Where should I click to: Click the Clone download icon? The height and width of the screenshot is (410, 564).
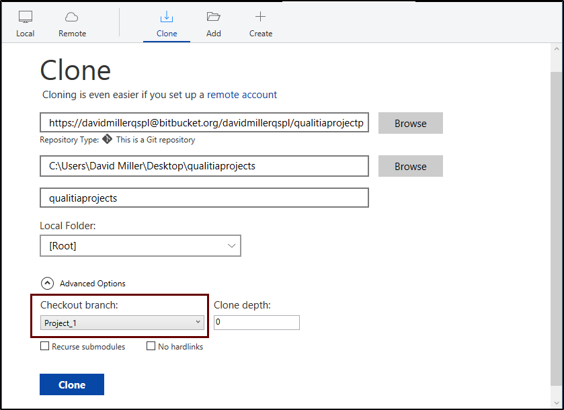click(167, 17)
